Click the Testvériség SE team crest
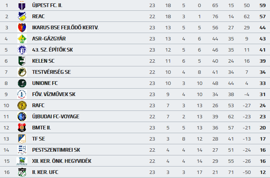The height and width of the screenshot is (178, 270). click(x=22, y=72)
